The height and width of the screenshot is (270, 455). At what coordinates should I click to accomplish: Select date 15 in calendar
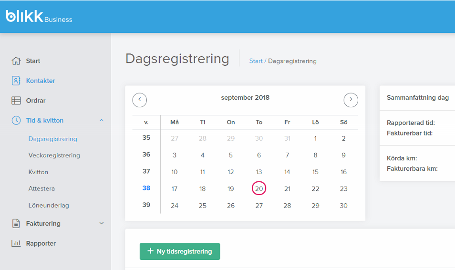[x=315, y=172]
